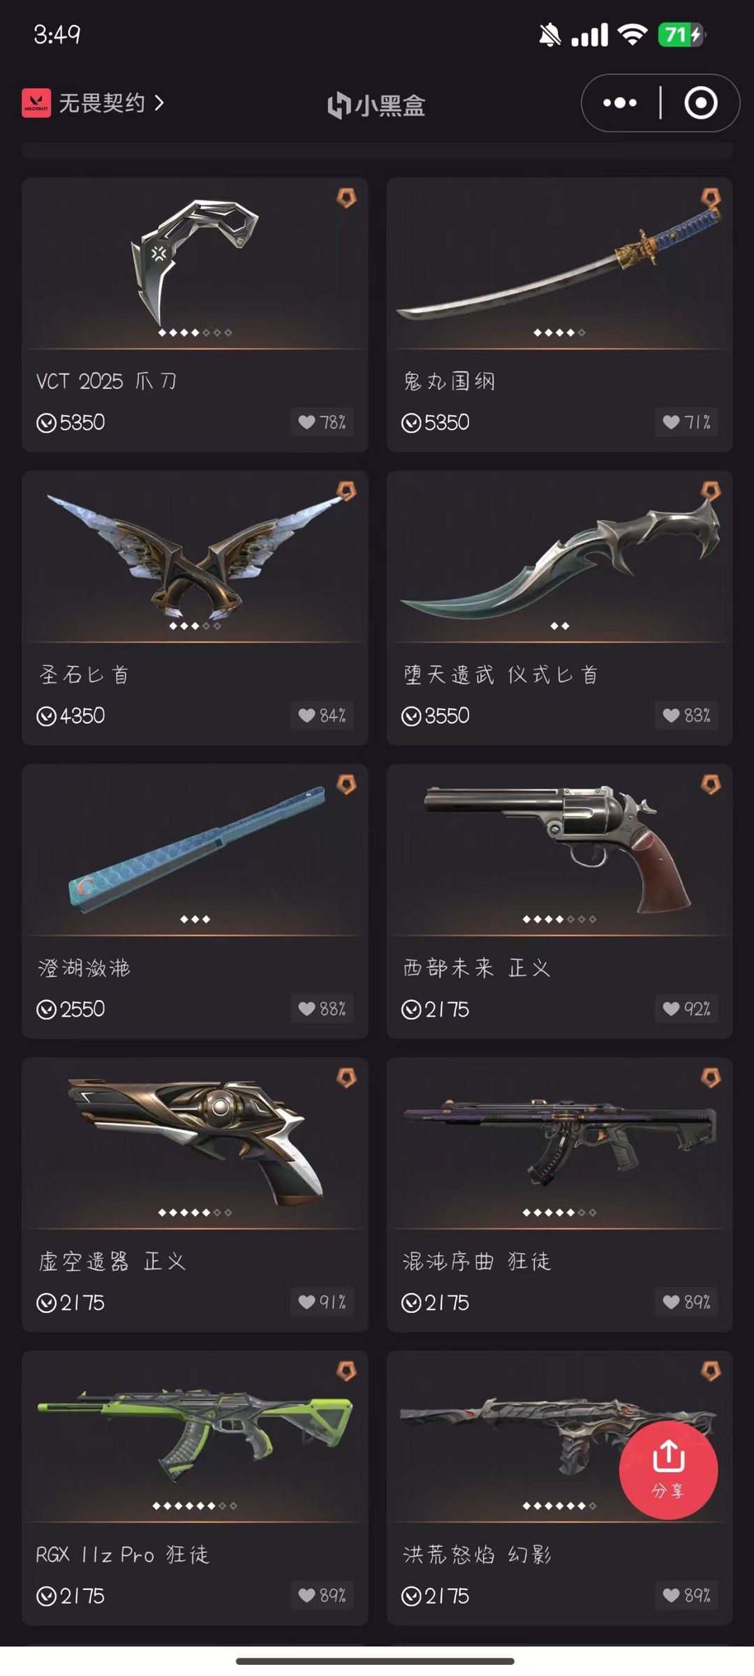Tap the Valorant logo icon

coord(36,103)
